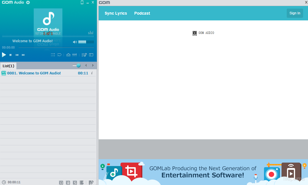
Task: Click total playlist time 00:00:11
Action: (x=14, y=182)
